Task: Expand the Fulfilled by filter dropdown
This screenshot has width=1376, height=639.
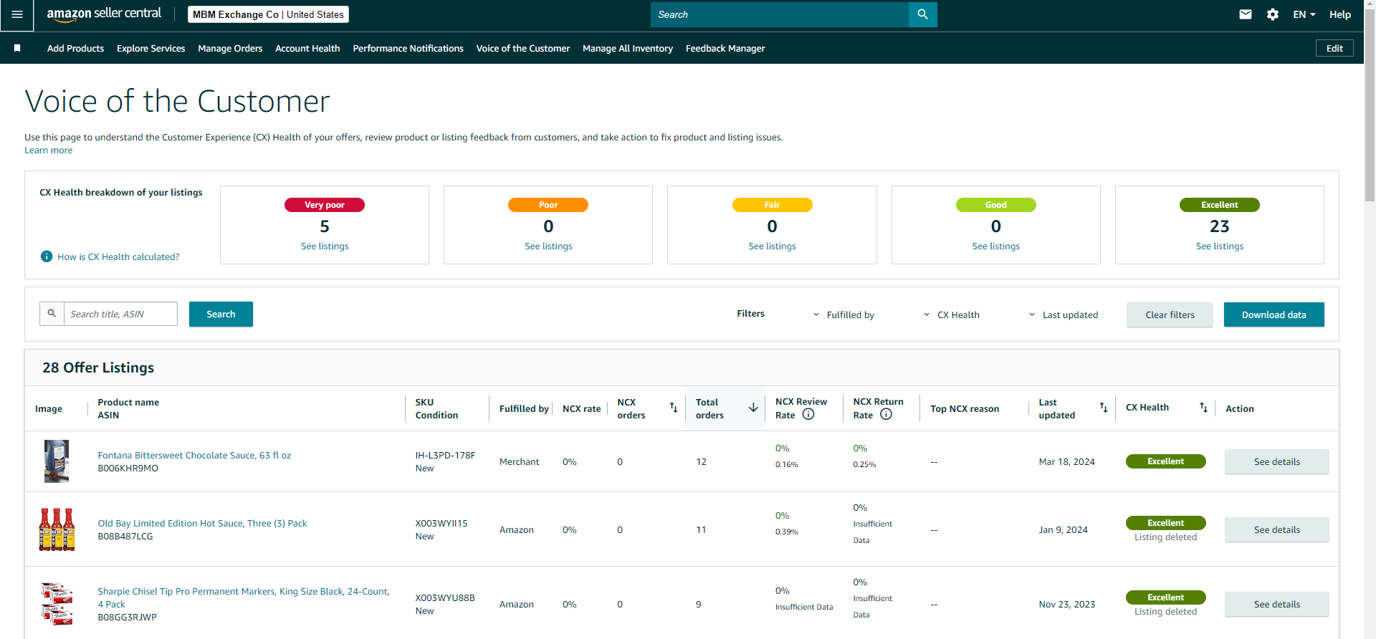Action: (844, 314)
